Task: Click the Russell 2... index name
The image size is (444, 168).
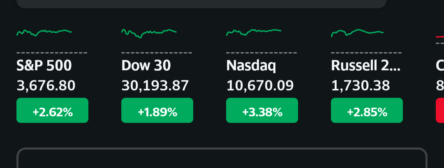Action: tap(365, 66)
